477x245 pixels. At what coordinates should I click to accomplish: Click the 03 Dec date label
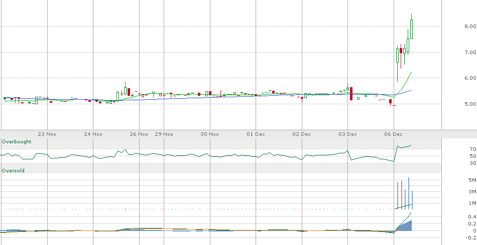347,134
